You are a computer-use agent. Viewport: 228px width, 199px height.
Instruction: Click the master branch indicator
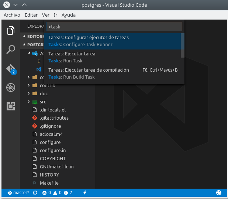[x=18, y=193]
